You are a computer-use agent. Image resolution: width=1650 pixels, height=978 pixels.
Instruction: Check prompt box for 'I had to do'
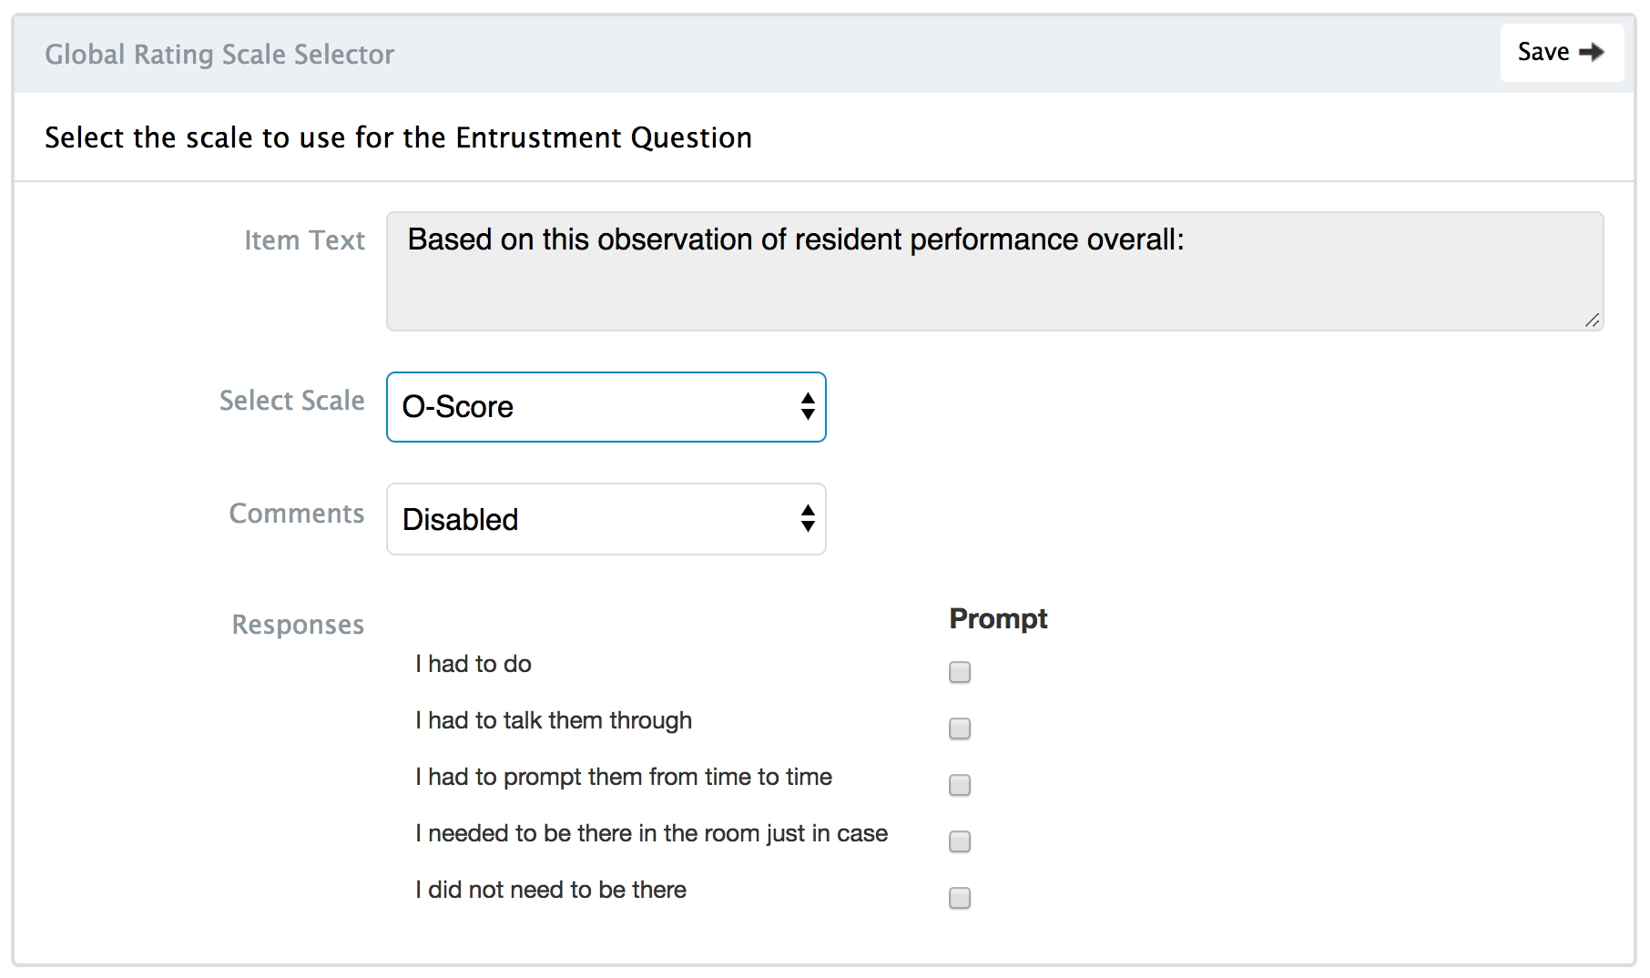click(x=960, y=672)
